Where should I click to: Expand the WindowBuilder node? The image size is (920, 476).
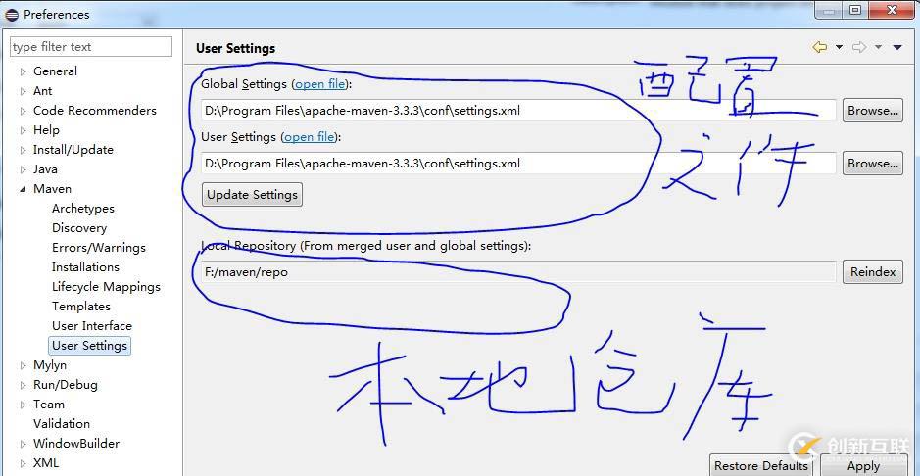point(23,444)
